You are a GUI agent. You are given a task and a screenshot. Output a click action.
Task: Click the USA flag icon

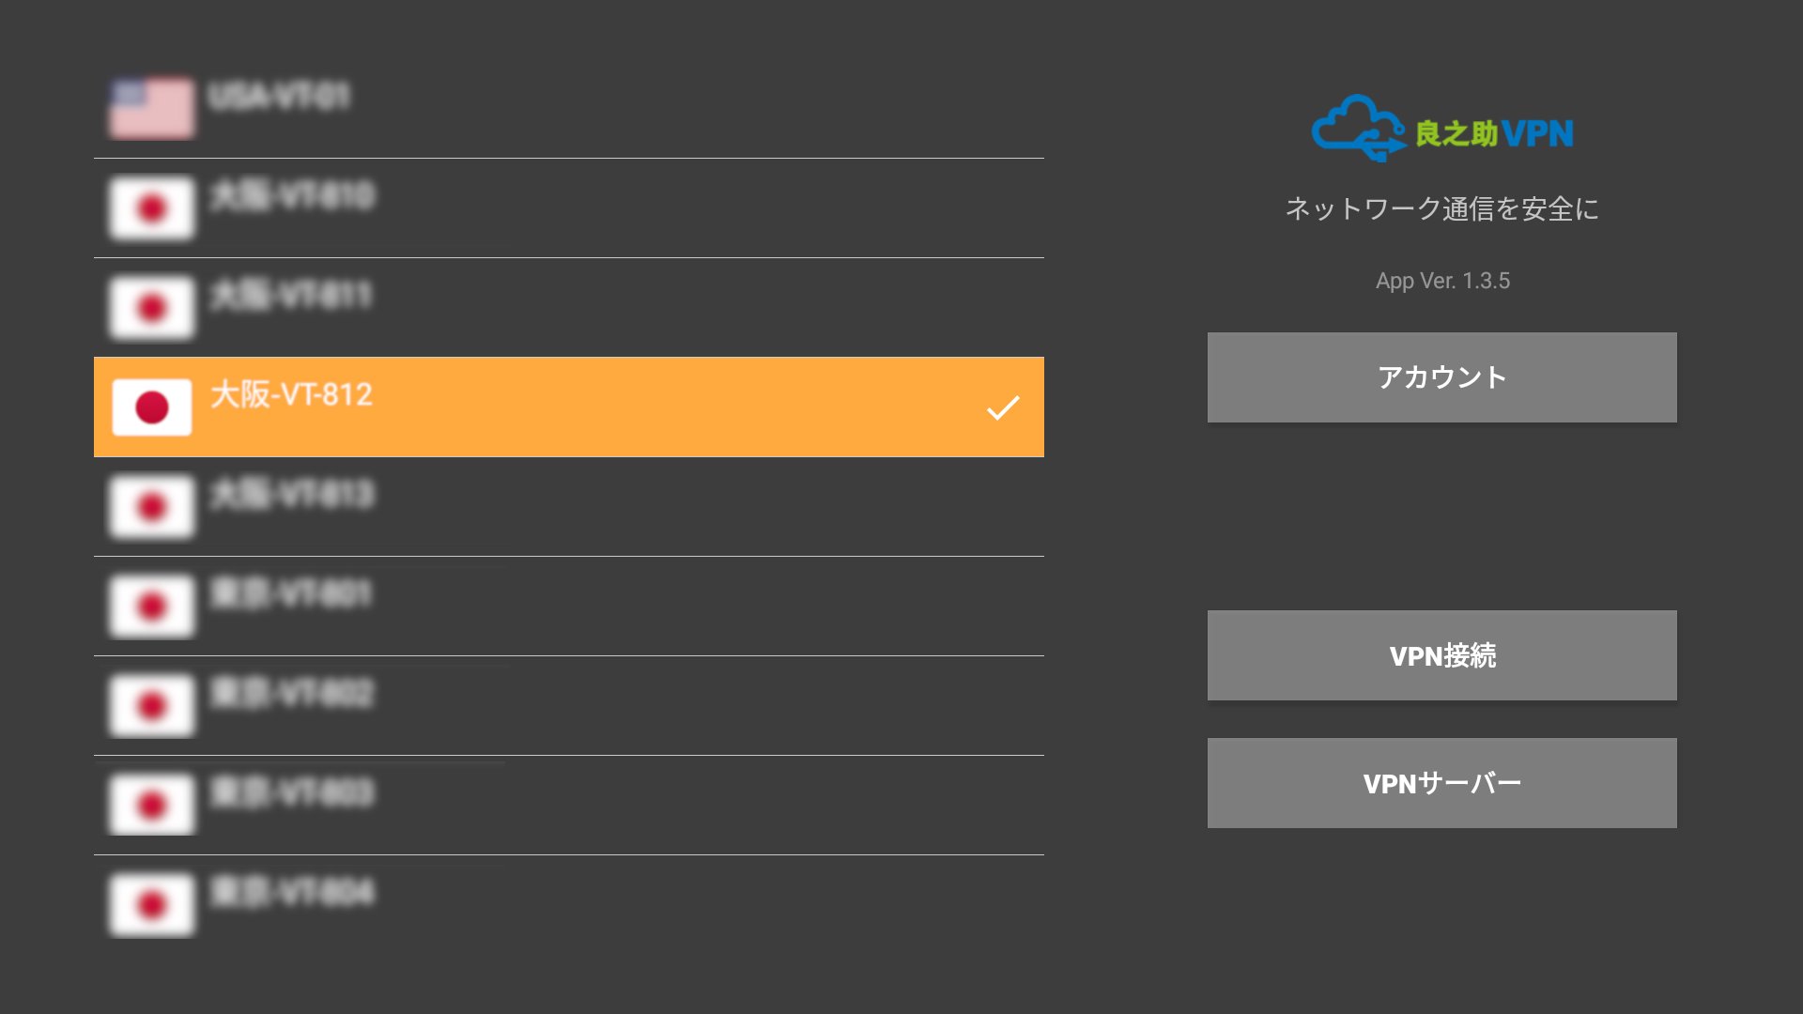[151, 108]
